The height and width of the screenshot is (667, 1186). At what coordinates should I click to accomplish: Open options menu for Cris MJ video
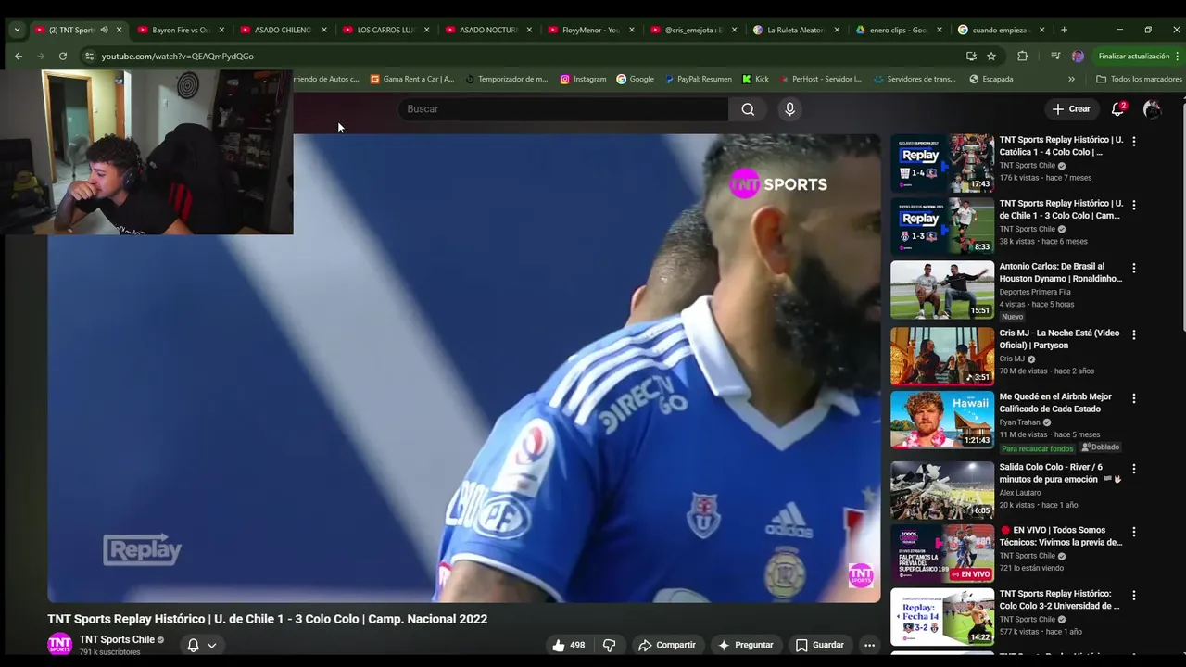pos(1133,334)
